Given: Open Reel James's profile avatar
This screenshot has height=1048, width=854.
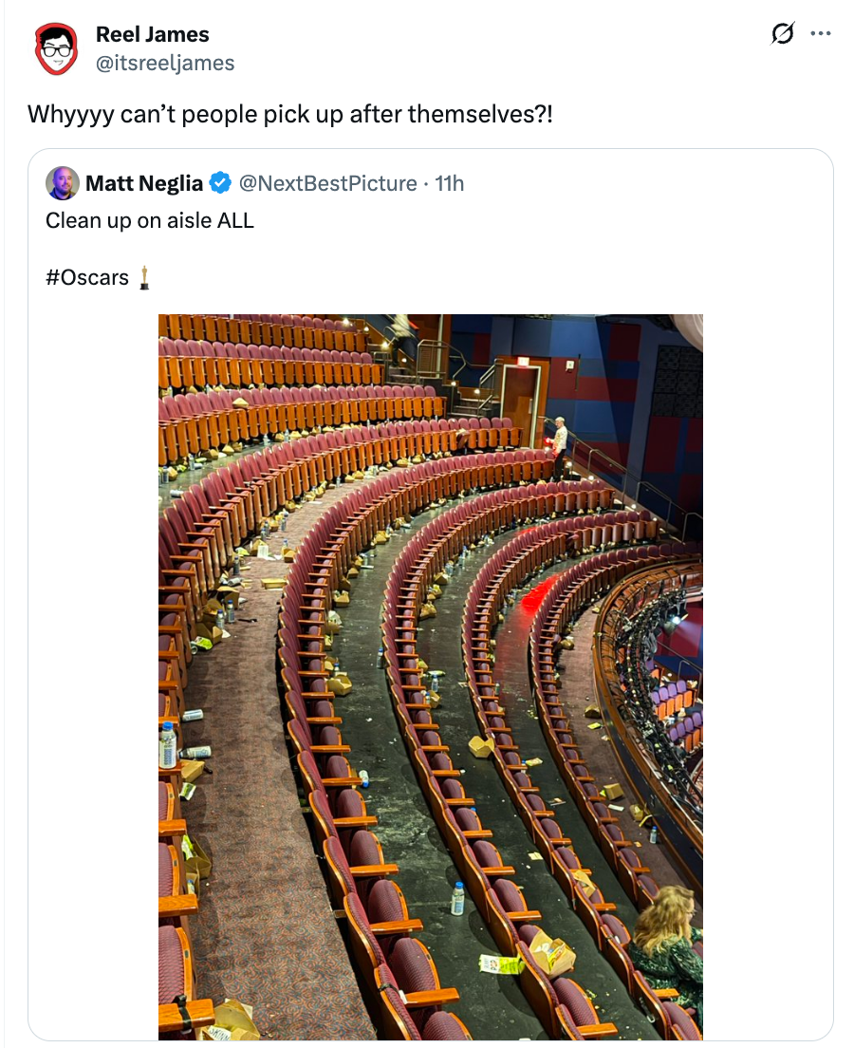Looking at the screenshot, I should pos(56,49).
